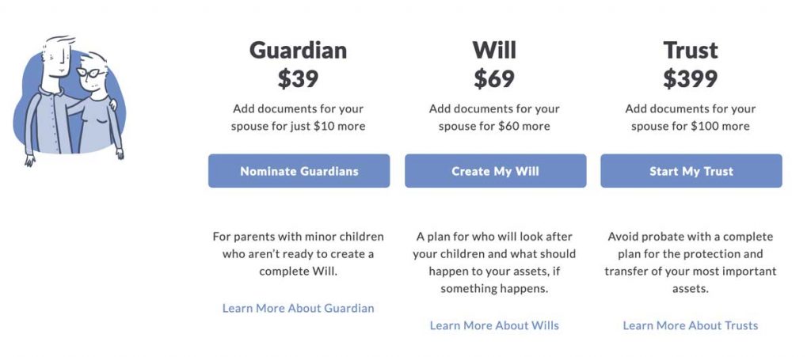811x357 pixels.
Task: Click the spouse add-on text mentioning $100 more
Action: (x=691, y=118)
